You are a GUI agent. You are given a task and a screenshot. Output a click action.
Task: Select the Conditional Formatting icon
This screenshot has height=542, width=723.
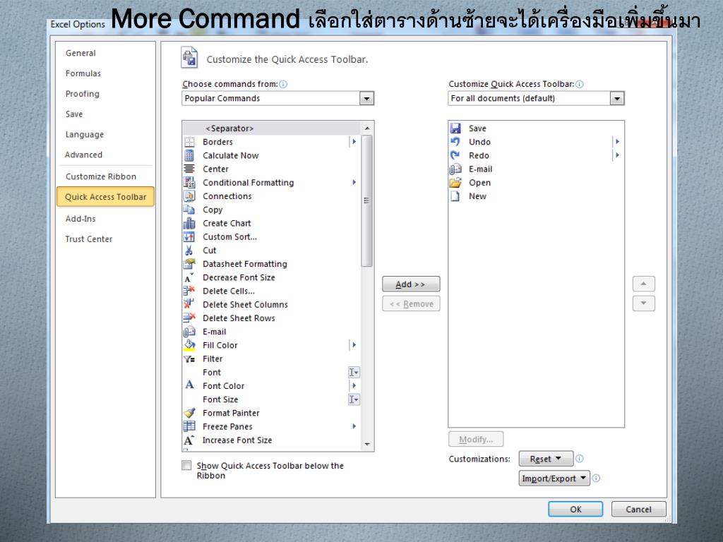189,183
